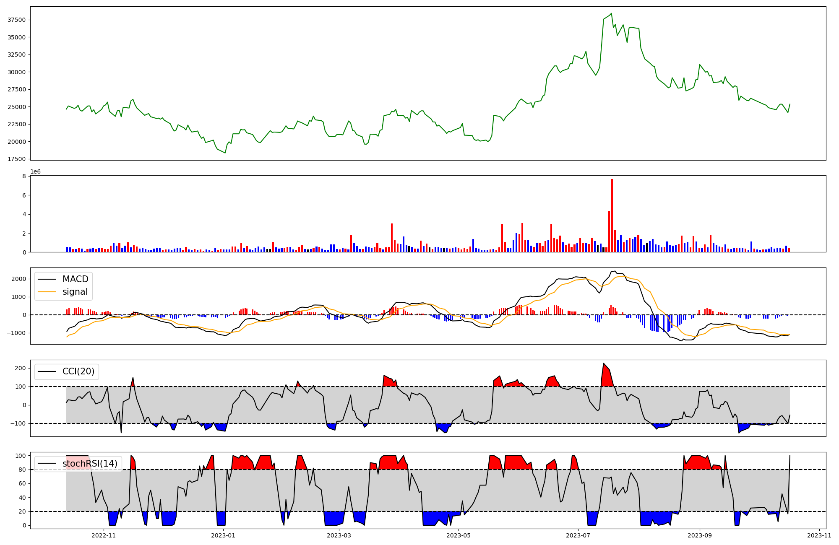
Task: Click the signal legend text
Action: click(x=75, y=292)
